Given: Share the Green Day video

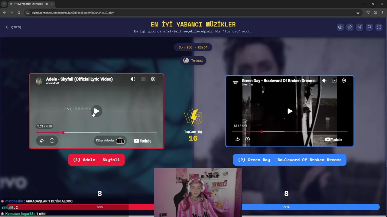Looking at the screenshot, I should (238, 139).
